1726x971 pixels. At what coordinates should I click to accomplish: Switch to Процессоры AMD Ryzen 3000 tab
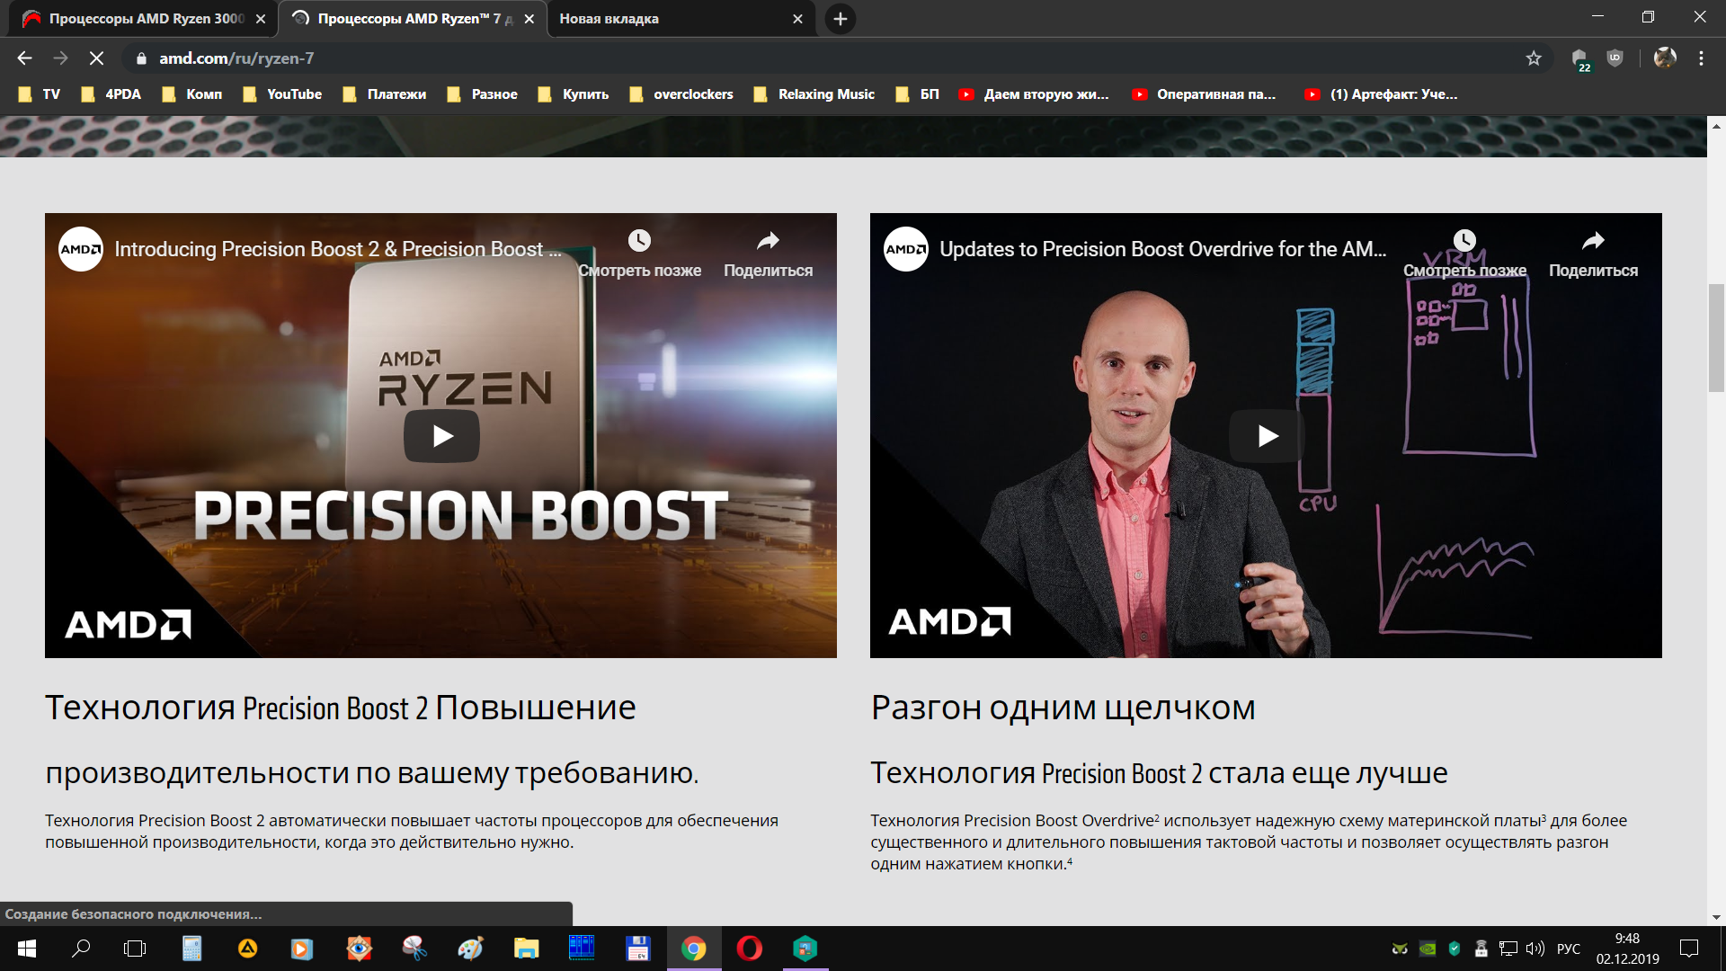[x=144, y=19]
